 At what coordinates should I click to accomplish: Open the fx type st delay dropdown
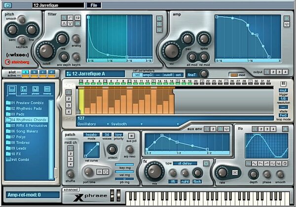point(185,164)
